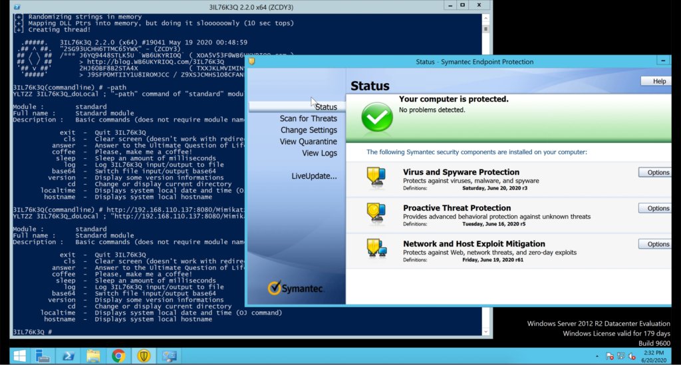Image resolution: width=681 pixels, height=365 pixels.
Task: Click the 'Proactive Threat Protection' title
Action: (x=457, y=208)
